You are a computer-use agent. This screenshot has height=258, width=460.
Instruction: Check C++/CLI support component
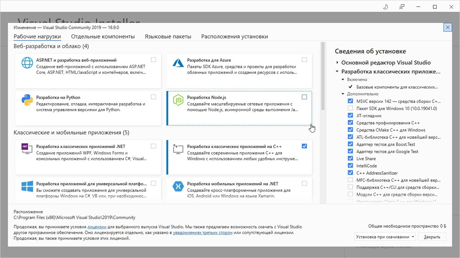tap(350, 187)
